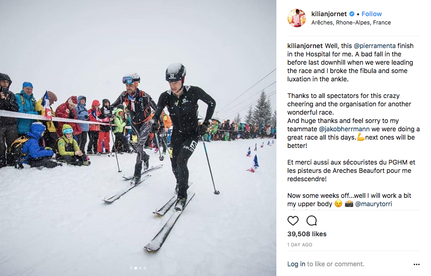Click kilianjornet profile avatar picture
The height and width of the screenshot is (276, 431).
[x=296, y=18]
